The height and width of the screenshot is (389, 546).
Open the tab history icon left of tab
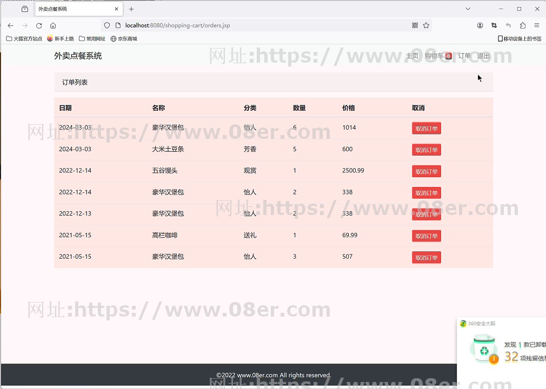point(25,9)
